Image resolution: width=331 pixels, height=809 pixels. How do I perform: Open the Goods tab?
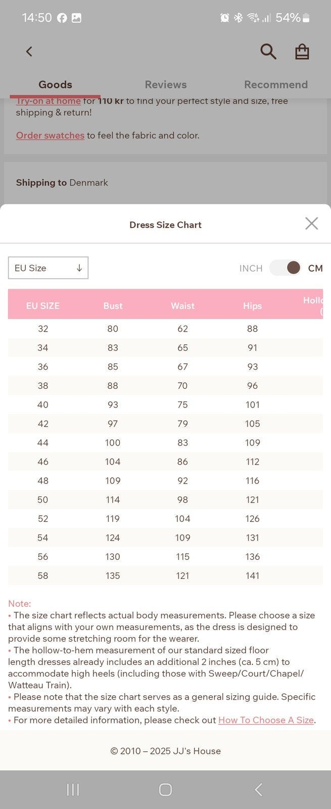[55, 84]
